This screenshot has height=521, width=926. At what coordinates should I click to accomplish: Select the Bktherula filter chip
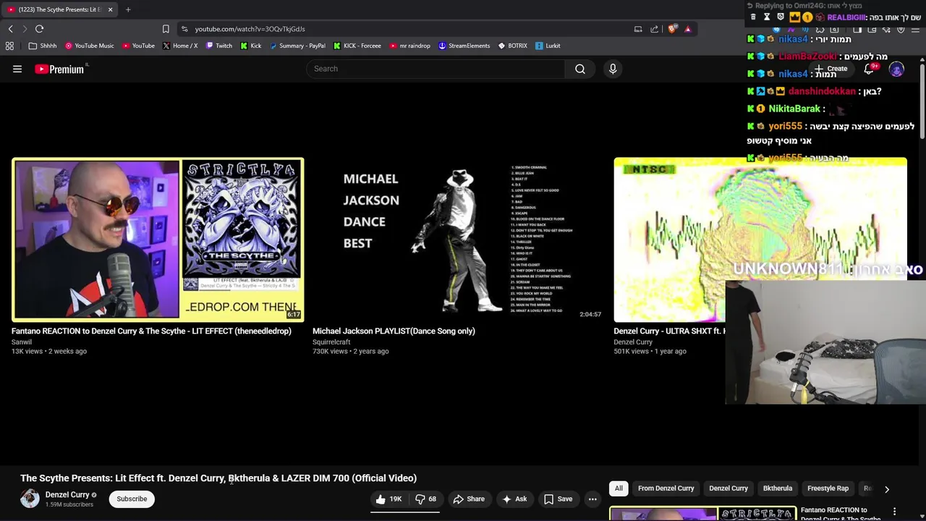(x=778, y=488)
